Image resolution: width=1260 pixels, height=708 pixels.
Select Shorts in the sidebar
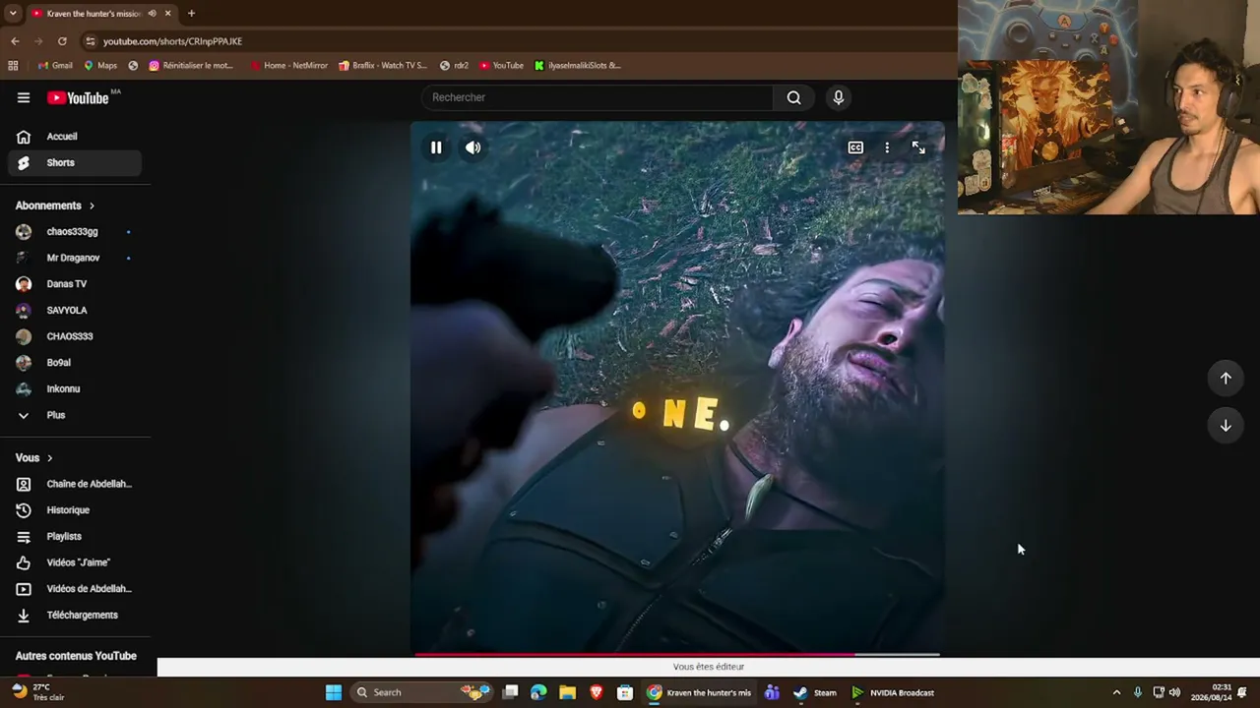tap(75, 162)
